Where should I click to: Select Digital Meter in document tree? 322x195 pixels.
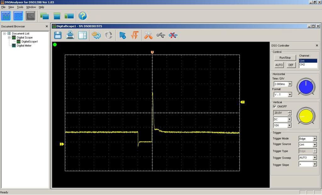tap(24, 46)
